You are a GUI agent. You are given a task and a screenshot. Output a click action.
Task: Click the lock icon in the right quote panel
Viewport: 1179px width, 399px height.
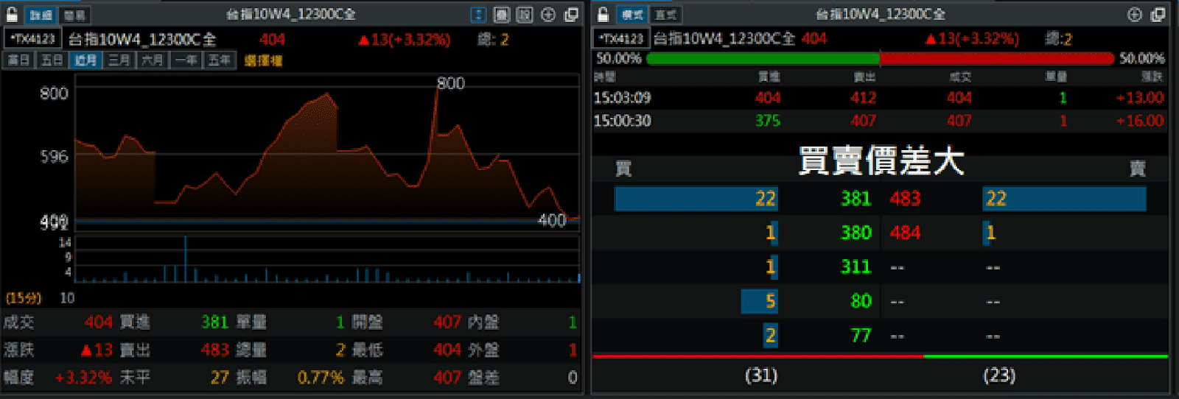coord(603,15)
